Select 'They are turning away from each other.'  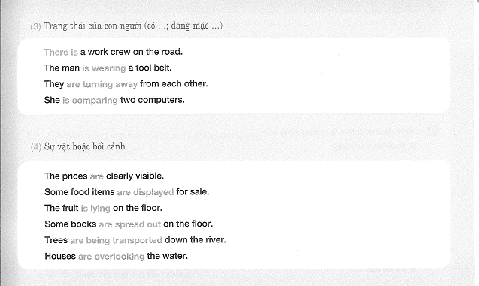(x=126, y=84)
